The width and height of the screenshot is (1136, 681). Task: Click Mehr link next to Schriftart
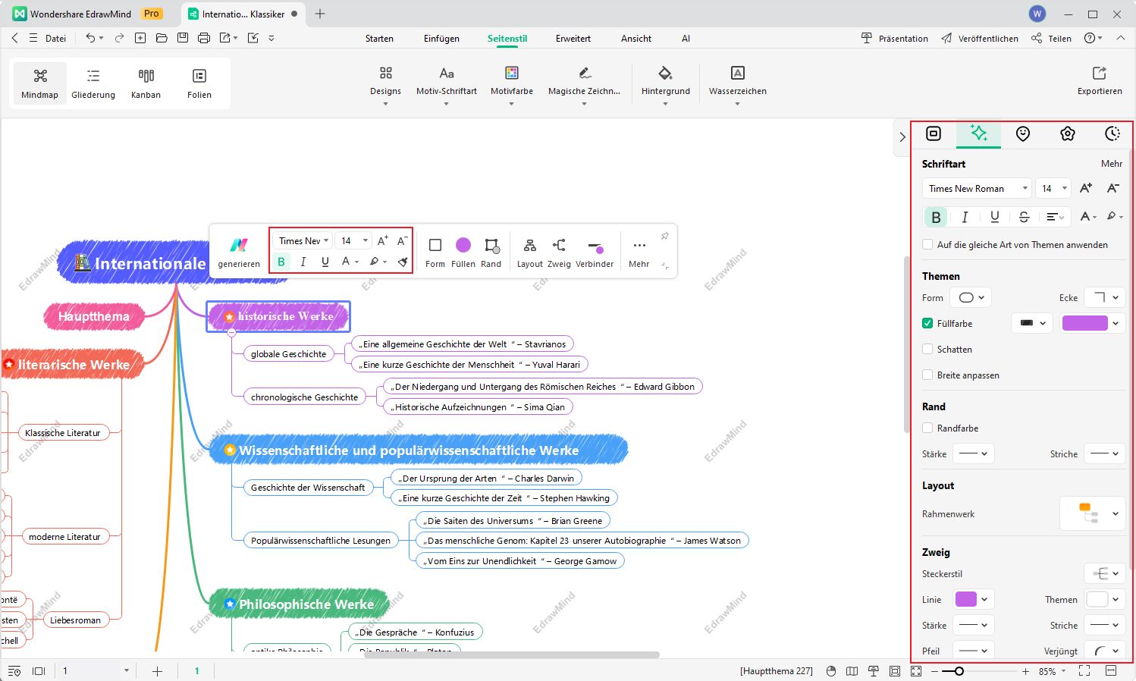click(1111, 164)
